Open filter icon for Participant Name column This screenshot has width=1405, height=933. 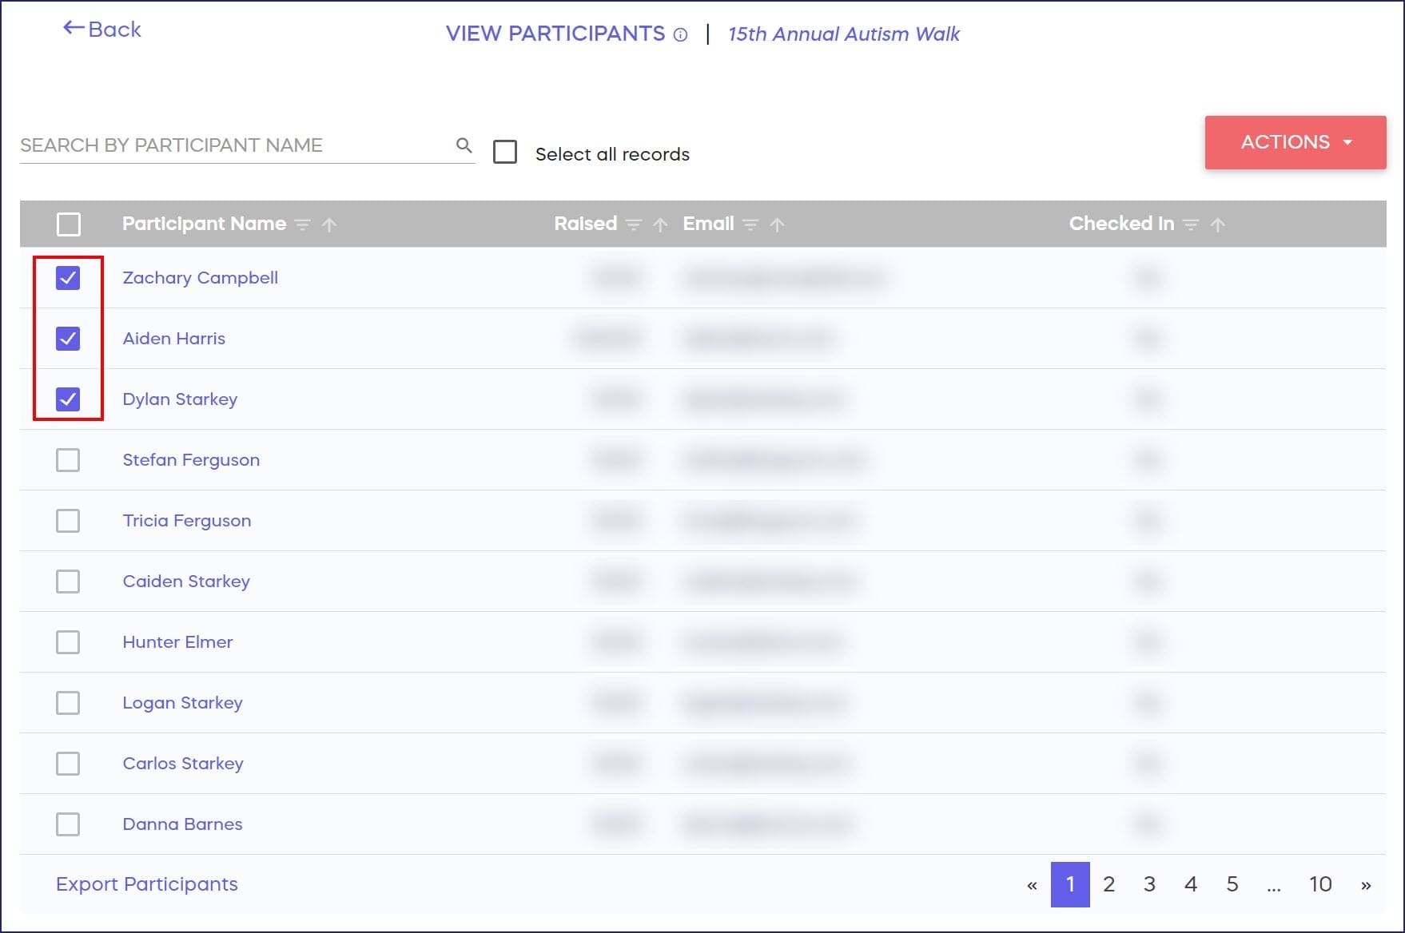click(303, 225)
